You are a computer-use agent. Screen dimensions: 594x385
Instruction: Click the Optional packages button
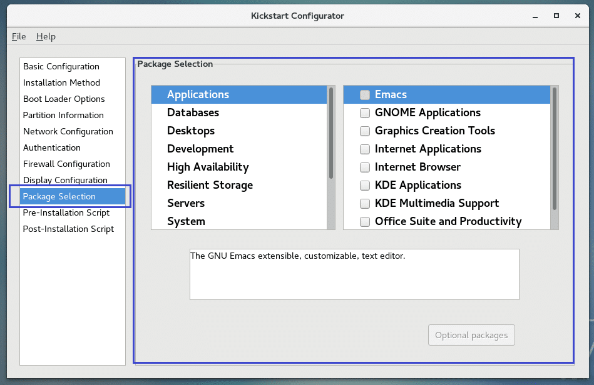point(471,335)
